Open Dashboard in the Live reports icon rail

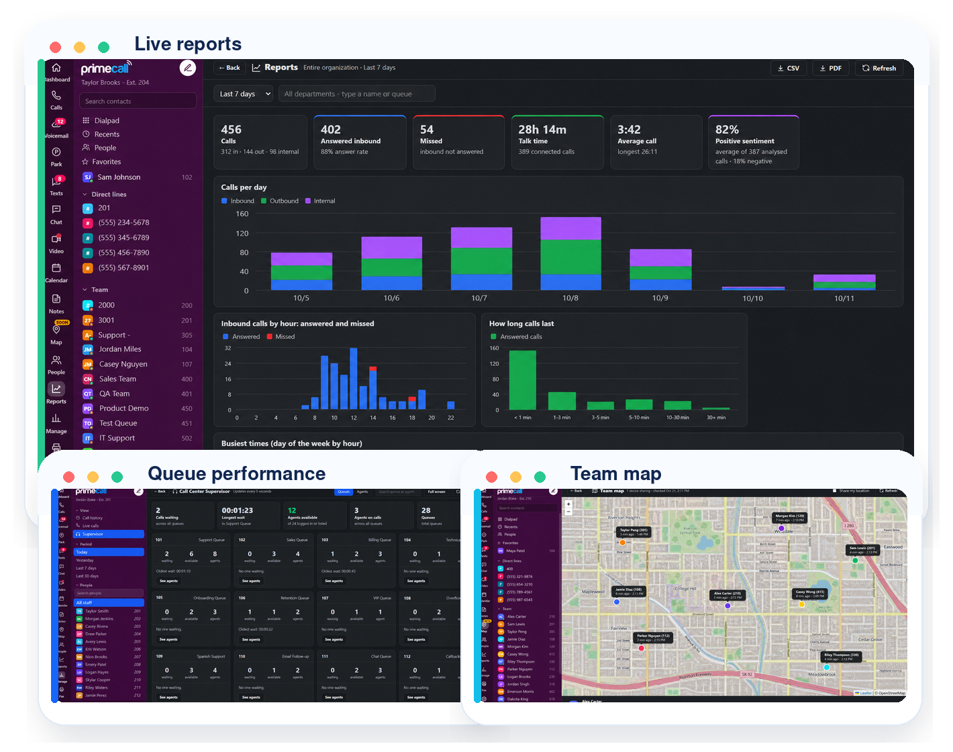pyautogui.click(x=56, y=73)
